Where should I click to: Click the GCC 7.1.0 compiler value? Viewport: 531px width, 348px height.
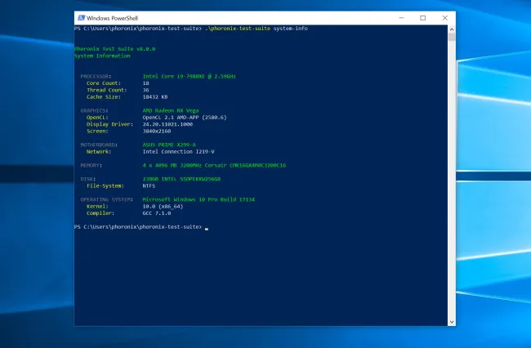157,212
